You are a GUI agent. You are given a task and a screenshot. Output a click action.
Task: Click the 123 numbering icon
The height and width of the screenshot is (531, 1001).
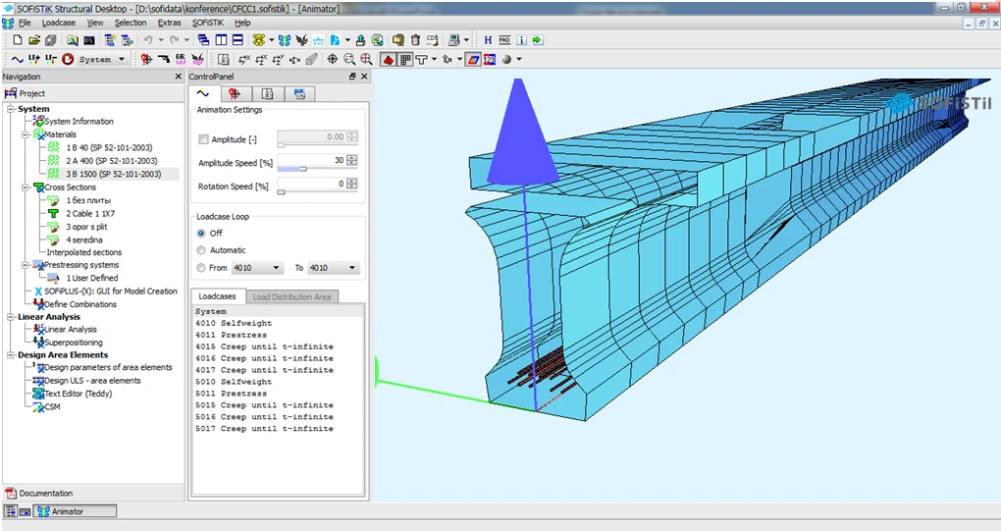490,59
